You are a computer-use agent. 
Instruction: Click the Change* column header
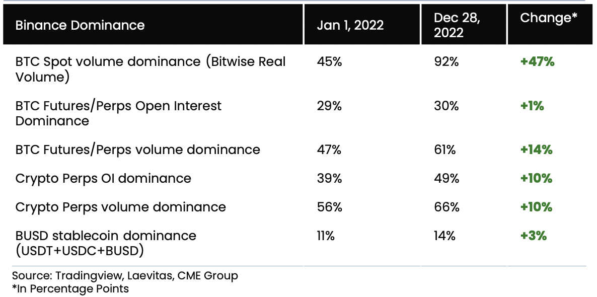pos(549,18)
